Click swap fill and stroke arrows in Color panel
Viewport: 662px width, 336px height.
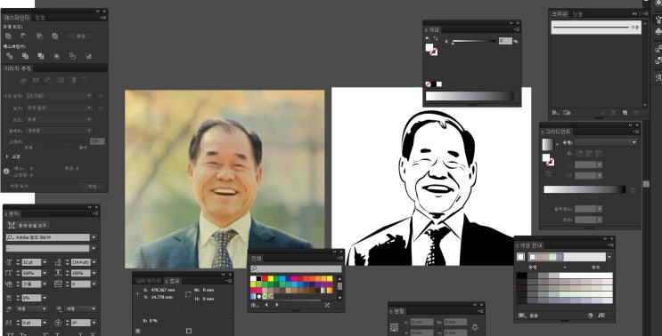pyautogui.click(x=436, y=39)
